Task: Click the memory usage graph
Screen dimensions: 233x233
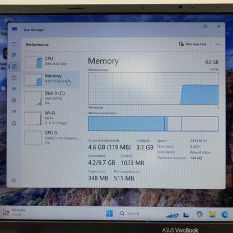Action: click(153, 88)
